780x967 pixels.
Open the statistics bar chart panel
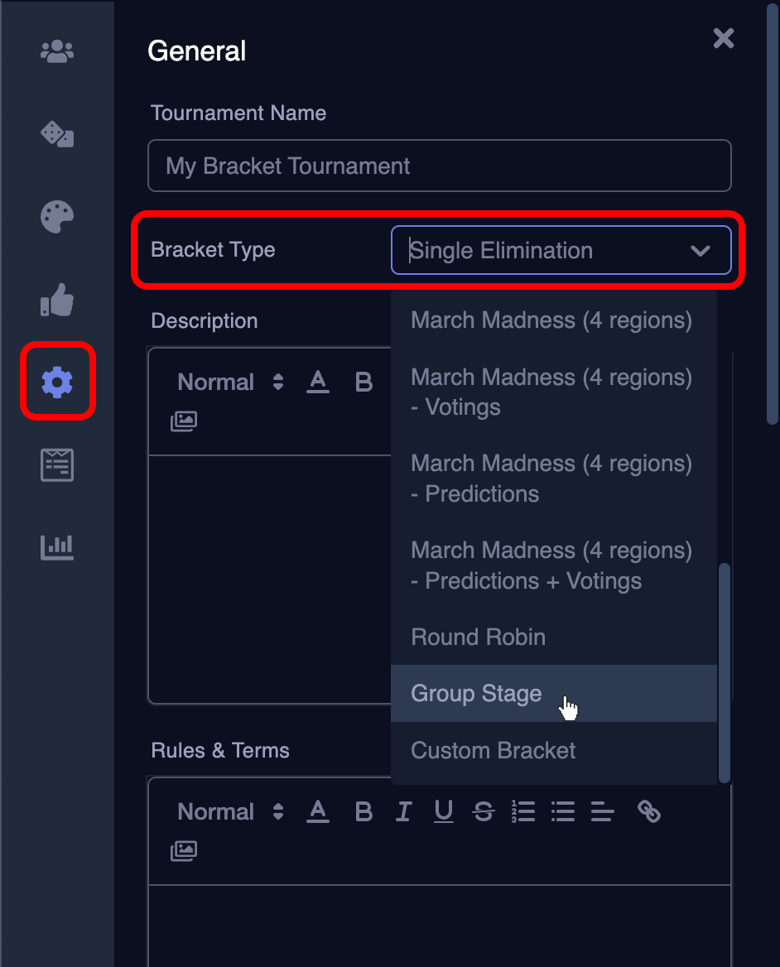56,546
